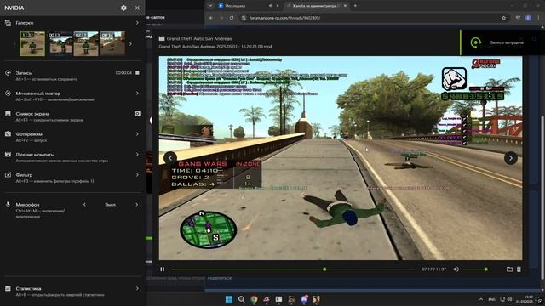
Task: Pause the video playback
Action: click(163, 269)
